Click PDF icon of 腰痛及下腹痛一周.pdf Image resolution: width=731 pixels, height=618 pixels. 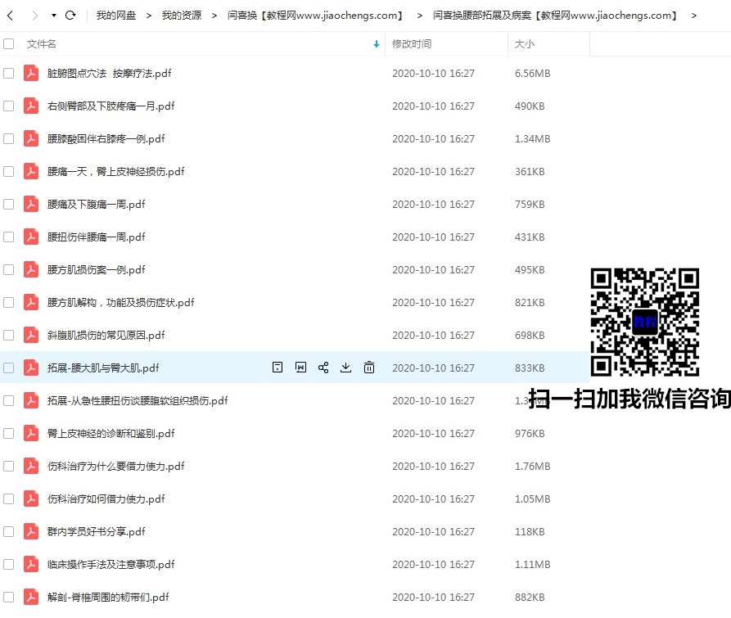click(x=31, y=204)
